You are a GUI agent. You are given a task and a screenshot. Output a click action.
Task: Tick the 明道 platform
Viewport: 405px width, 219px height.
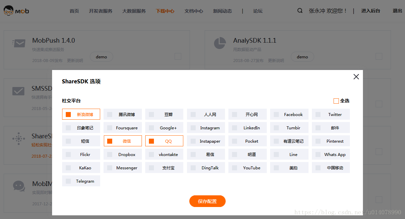(x=247, y=154)
